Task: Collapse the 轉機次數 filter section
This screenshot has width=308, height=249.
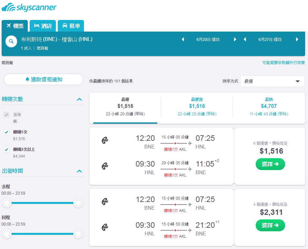Action: 79,99
